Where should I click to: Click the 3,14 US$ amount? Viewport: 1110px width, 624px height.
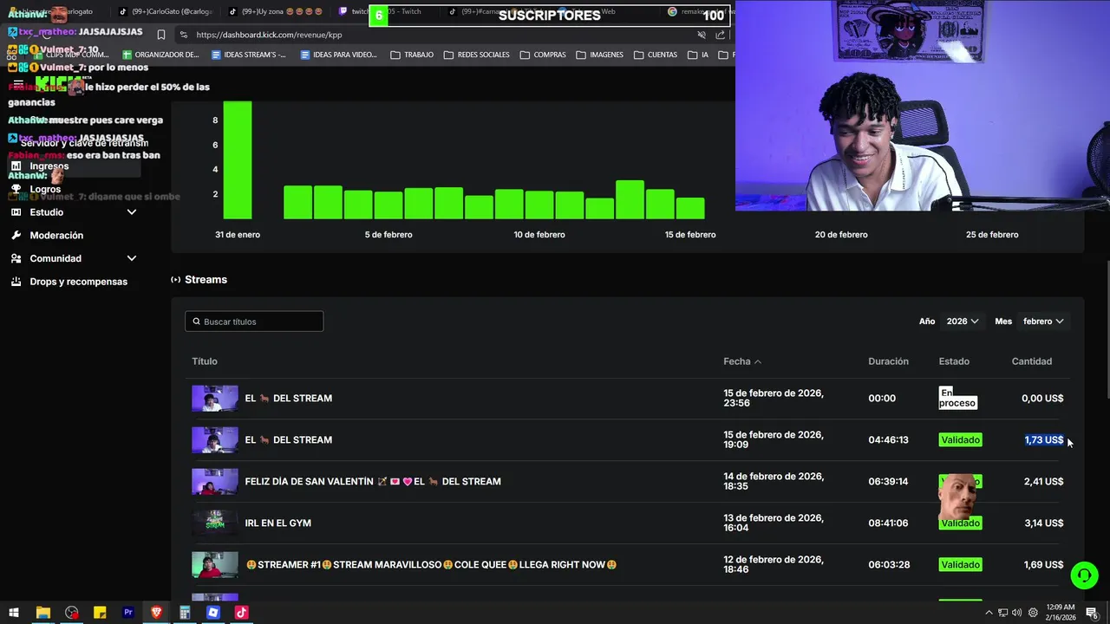(x=1043, y=523)
